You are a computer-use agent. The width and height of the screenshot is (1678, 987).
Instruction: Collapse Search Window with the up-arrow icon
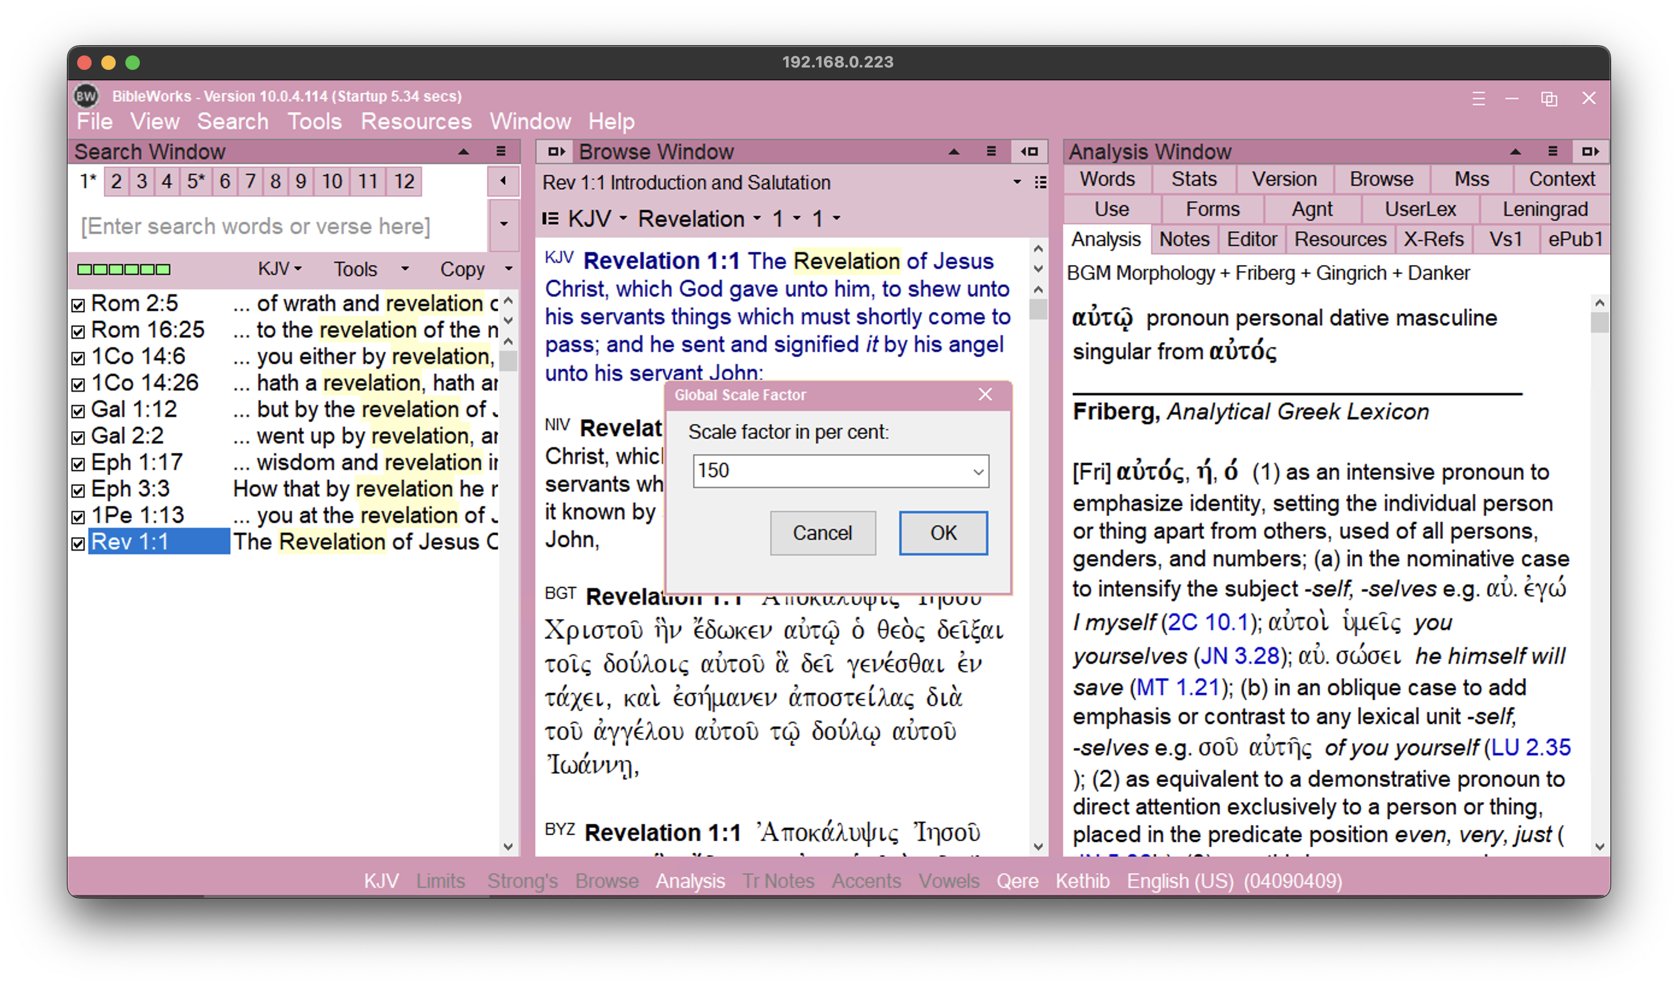(x=463, y=152)
